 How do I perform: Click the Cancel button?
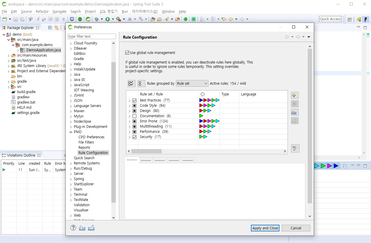[x=296, y=228]
